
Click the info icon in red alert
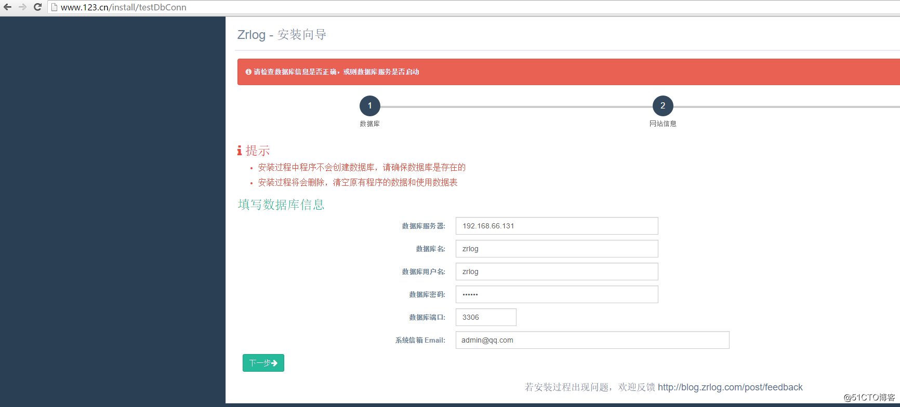[x=248, y=72]
